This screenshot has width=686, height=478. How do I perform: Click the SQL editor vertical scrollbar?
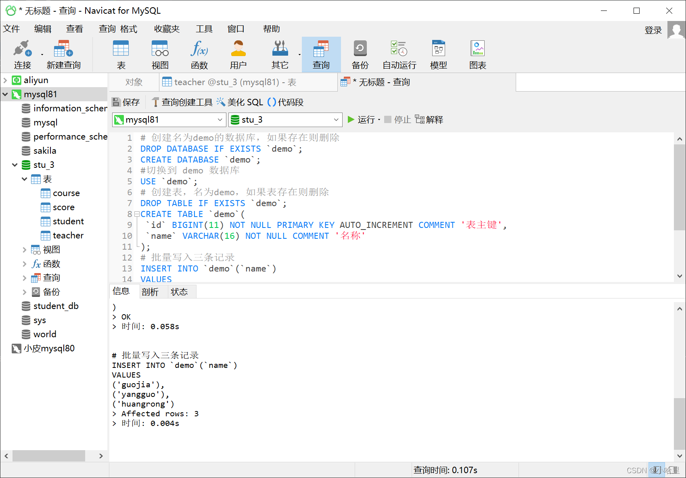coord(680,188)
